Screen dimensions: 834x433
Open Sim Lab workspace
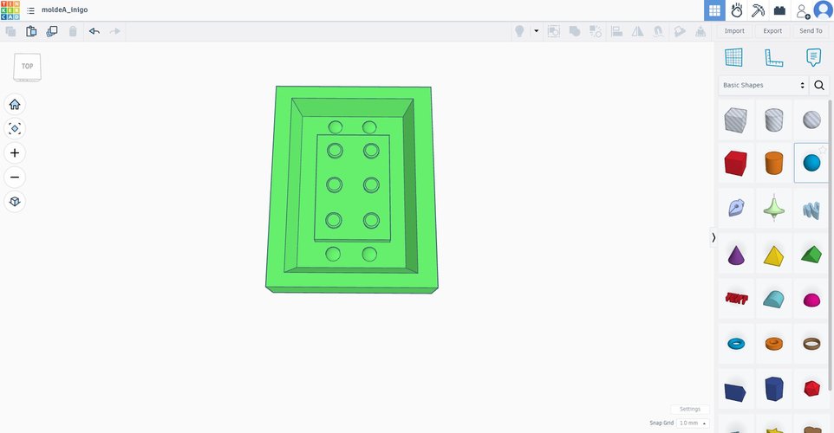(x=737, y=10)
